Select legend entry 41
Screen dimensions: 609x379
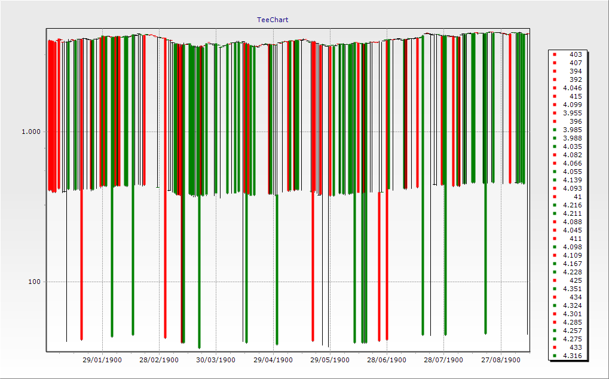tap(567, 197)
